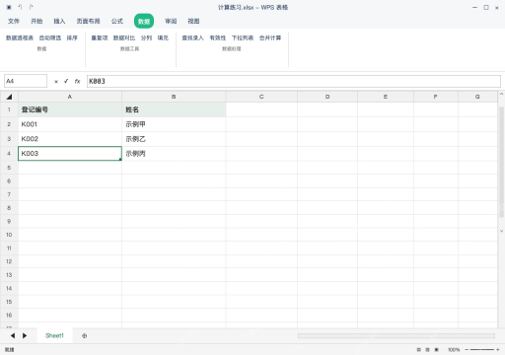The image size is (505, 355).
Task: Go to next sheet with right arrow
Action: [25, 335]
